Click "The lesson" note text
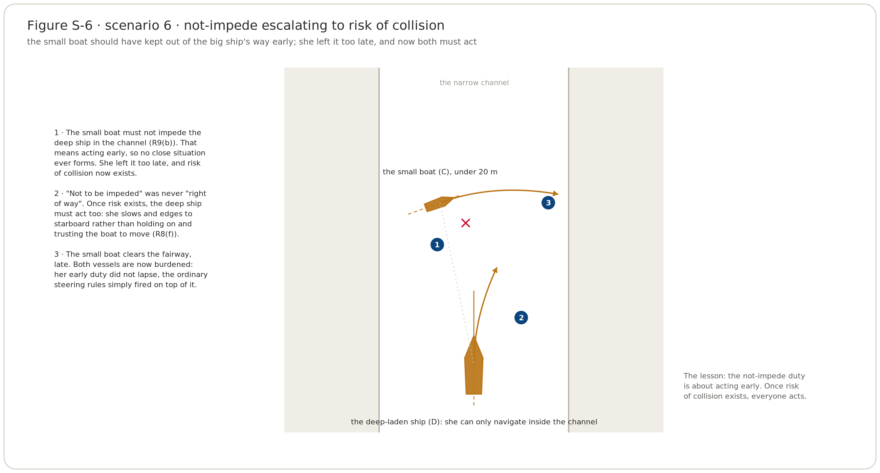 pos(745,386)
